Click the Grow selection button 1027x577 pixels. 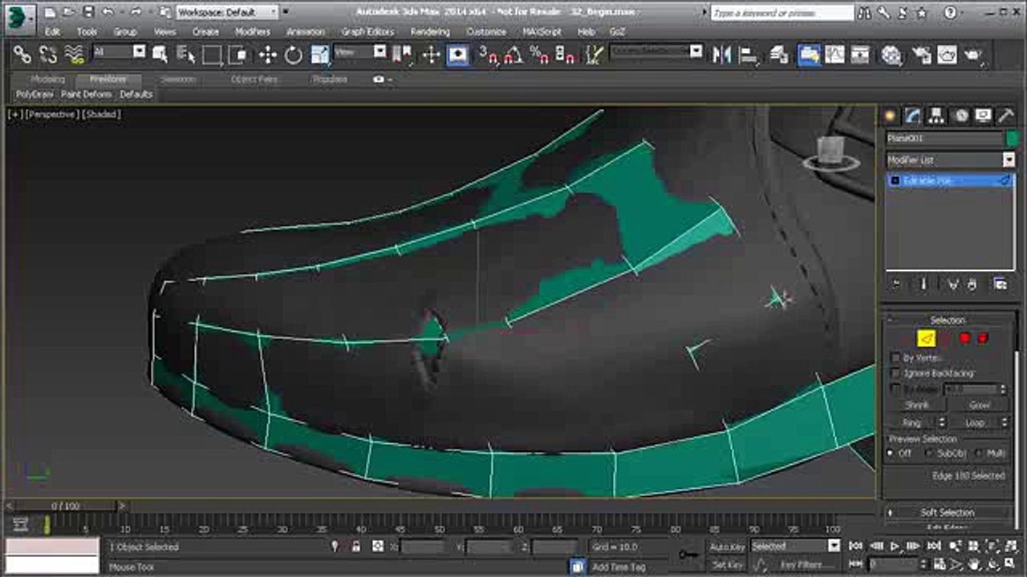980,406
